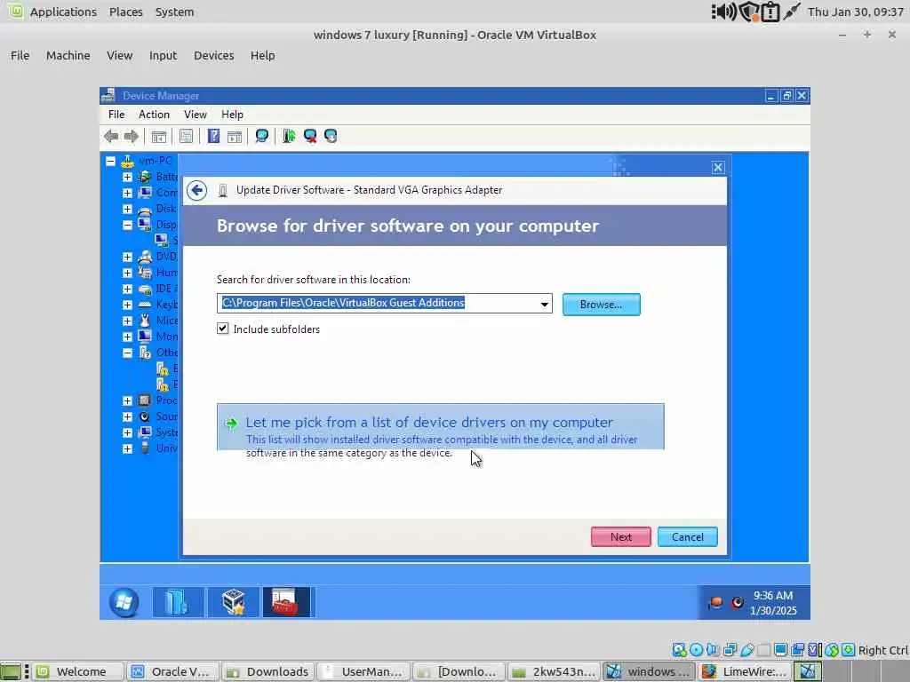
Task: Open the Libraries explorer icon on Windows taskbar
Action: (x=178, y=602)
